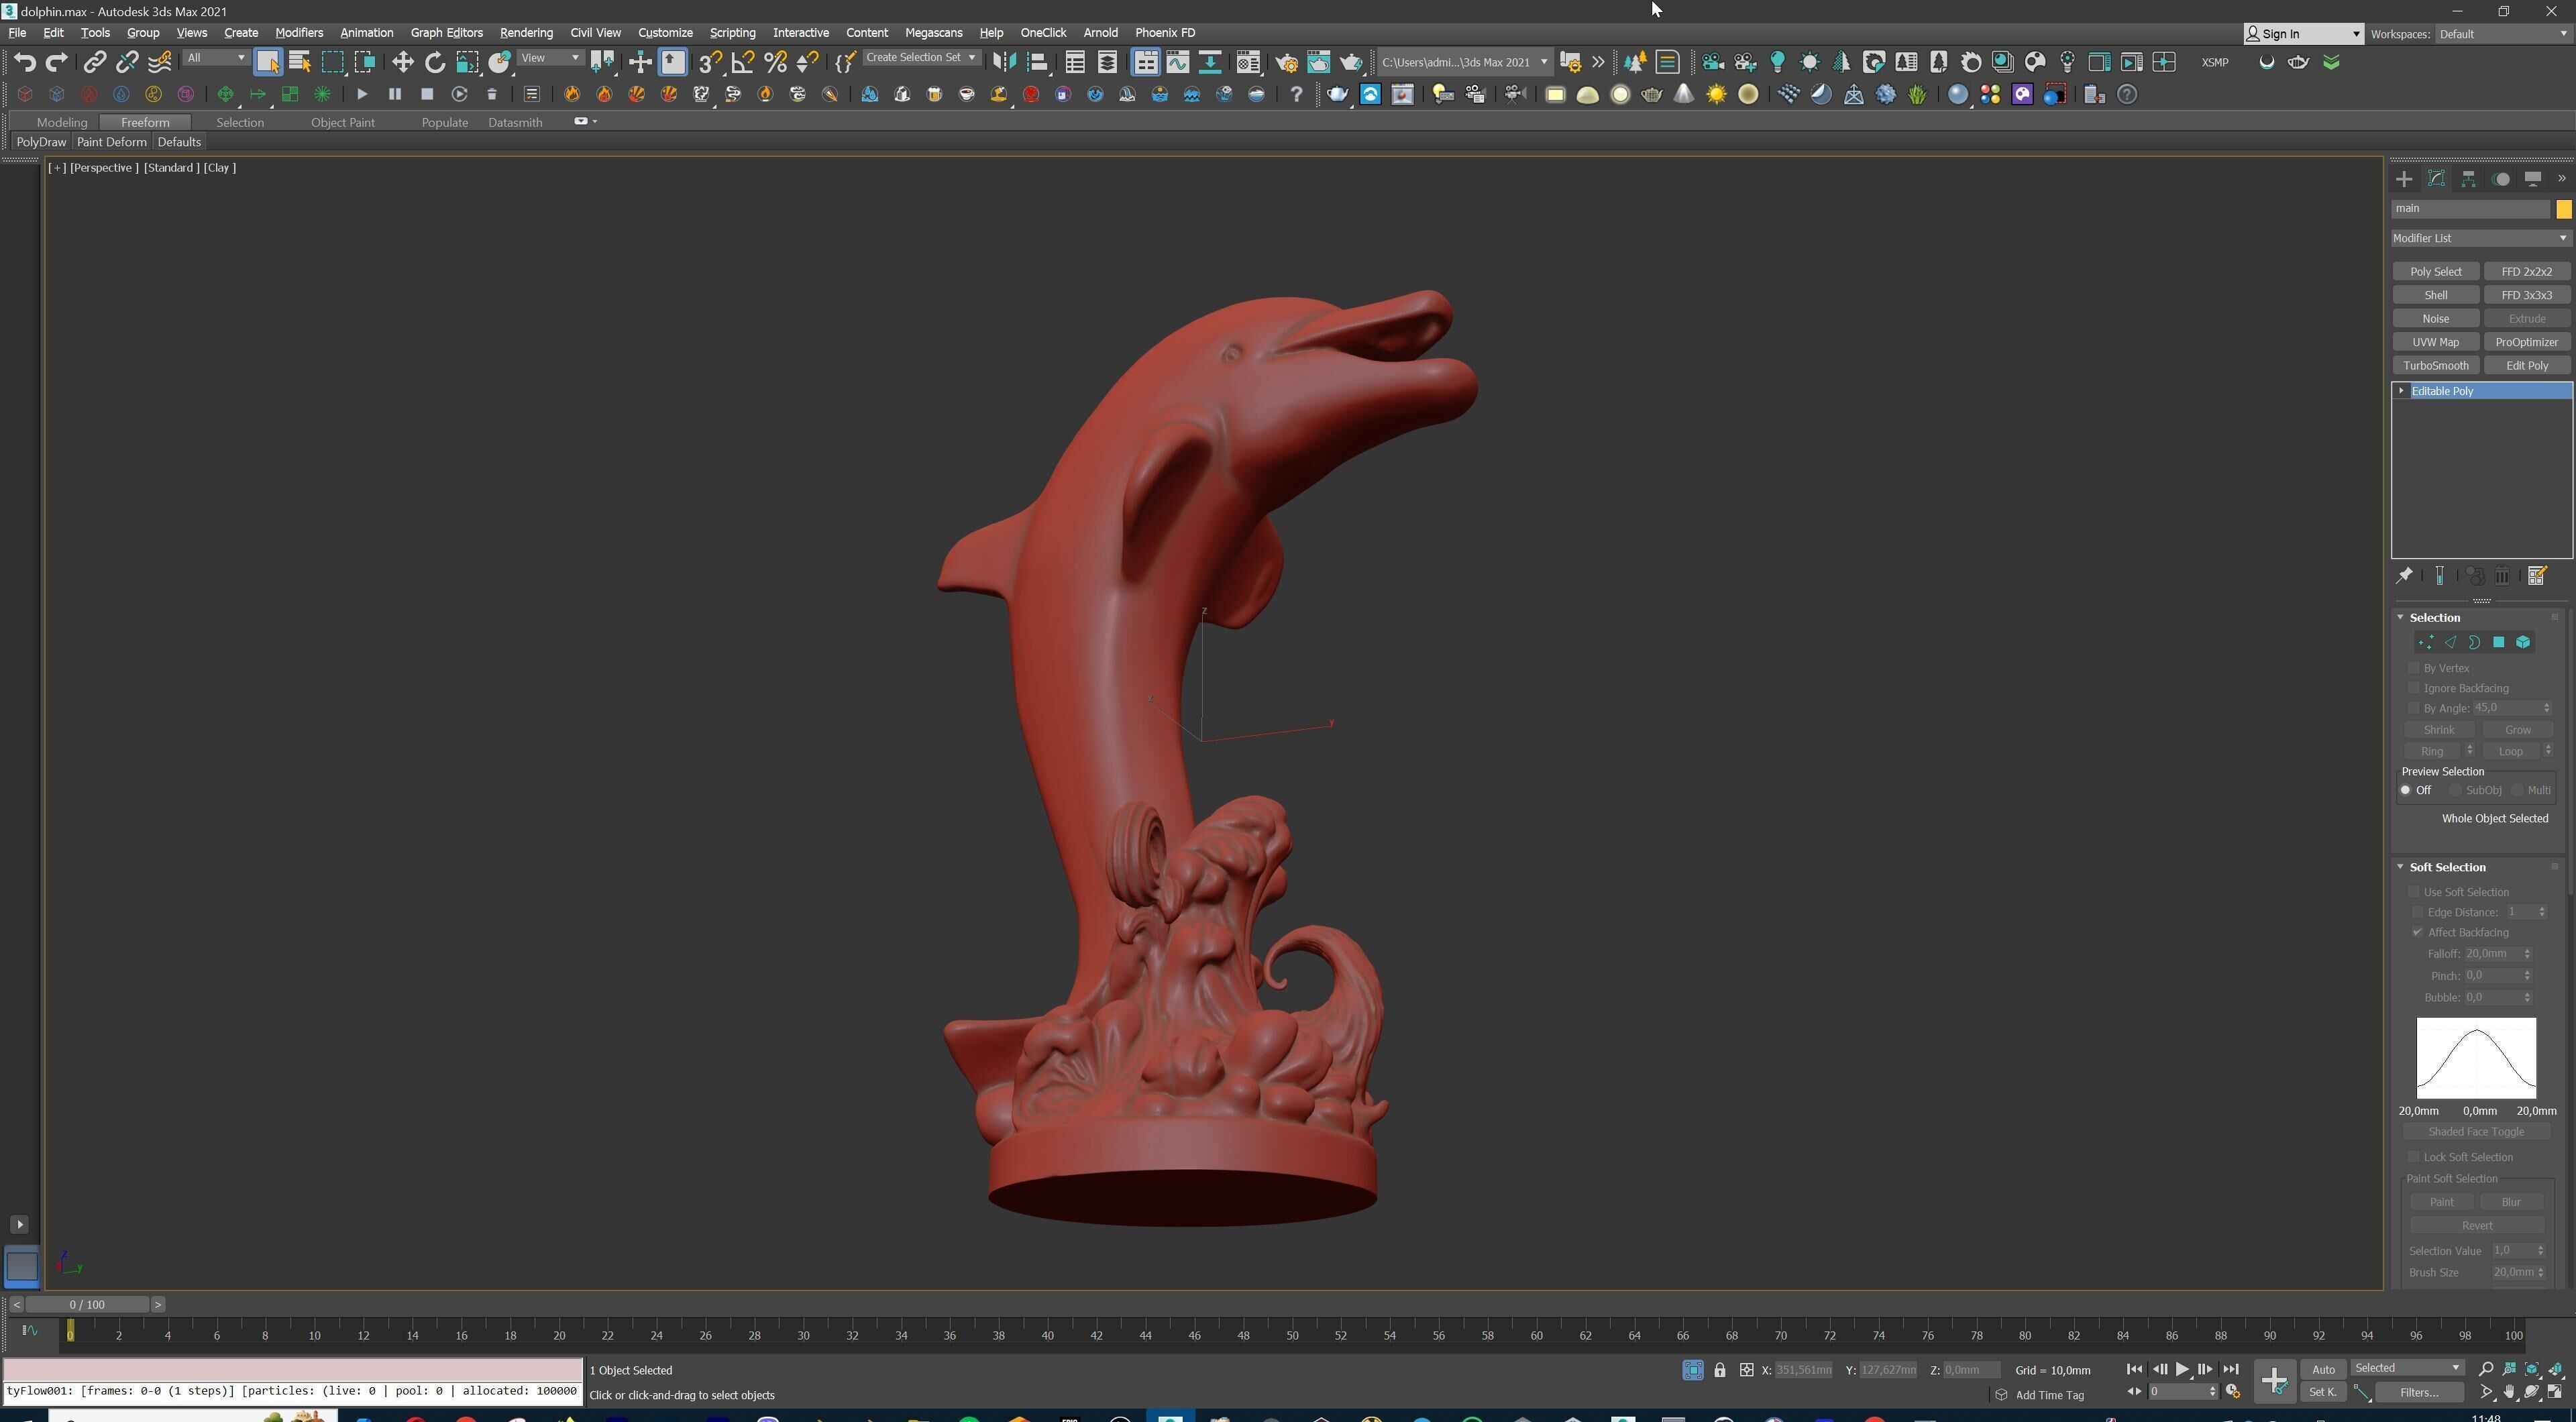The height and width of the screenshot is (1422, 2576).
Task: Add the Shell modifier button
Action: coord(2436,295)
